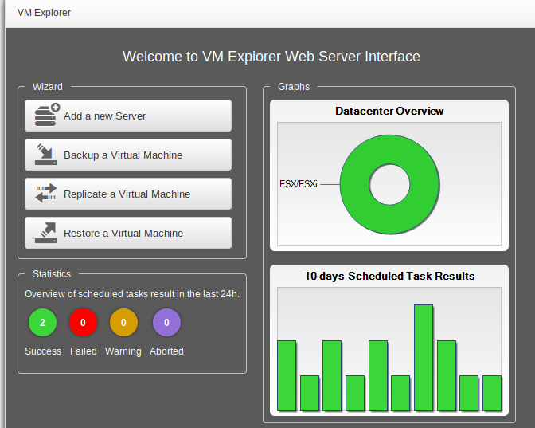The height and width of the screenshot is (428, 535).
Task: Click the orange Warning count circle
Action: [x=123, y=323]
